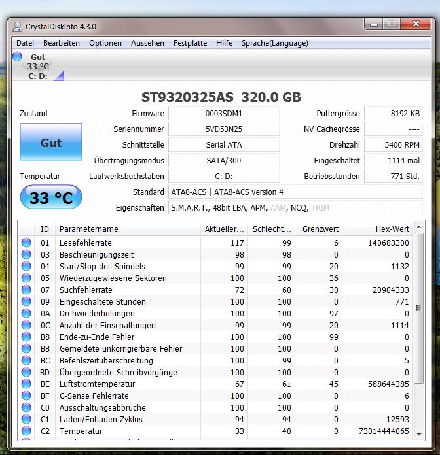The image size is (440, 455).
Task: Click the Grenzwert column header
Action: point(319,229)
